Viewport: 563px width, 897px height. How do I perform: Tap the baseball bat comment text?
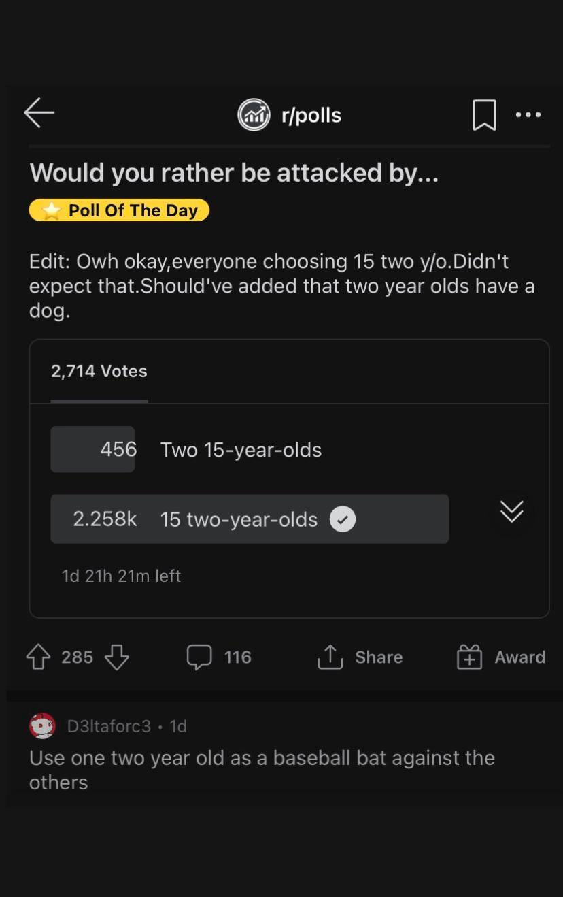click(x=262, y=770)
